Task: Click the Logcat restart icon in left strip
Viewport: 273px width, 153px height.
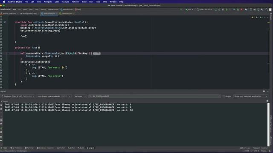Action: click(1, 128)
